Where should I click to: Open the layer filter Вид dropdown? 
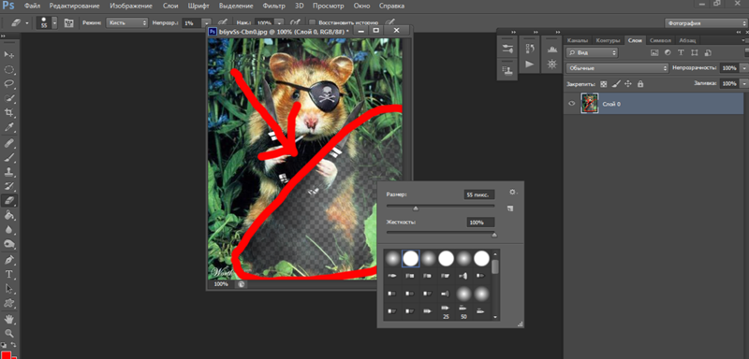(592, 52)
